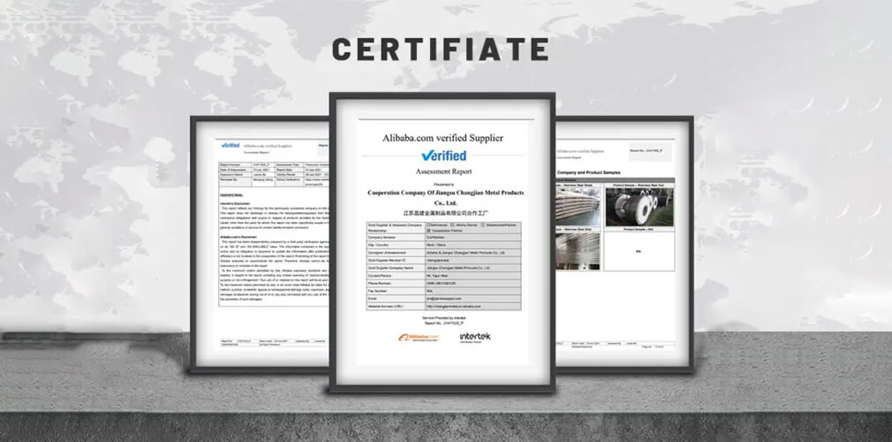Click the 'Alibaba.com verified Supplier' title
Screen dimensions: 892x442
[x=442, y=138]
